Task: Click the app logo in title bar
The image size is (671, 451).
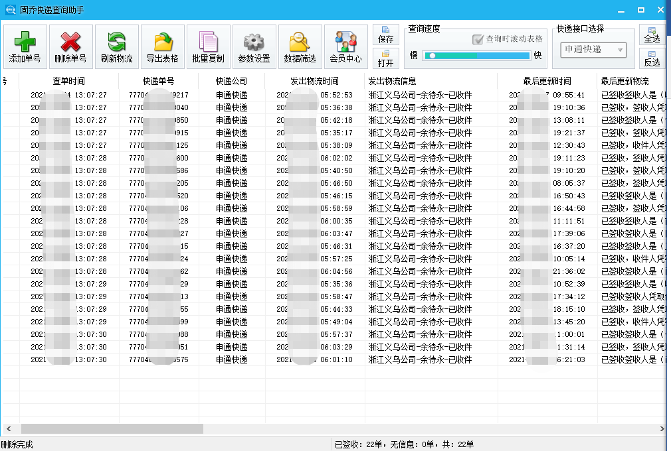Action: click(10, 9)
